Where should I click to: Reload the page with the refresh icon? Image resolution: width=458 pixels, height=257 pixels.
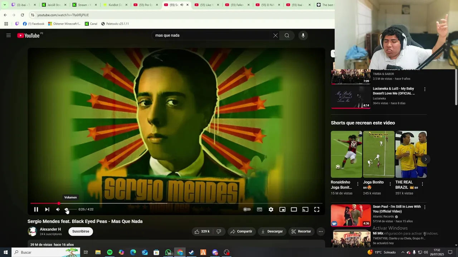(22, 15)
